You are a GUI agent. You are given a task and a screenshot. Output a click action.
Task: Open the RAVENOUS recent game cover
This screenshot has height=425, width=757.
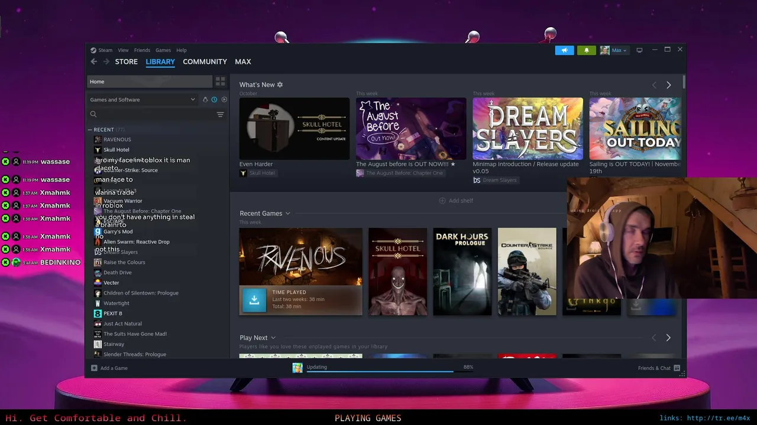pyautogui.click(x=300, y=257)
